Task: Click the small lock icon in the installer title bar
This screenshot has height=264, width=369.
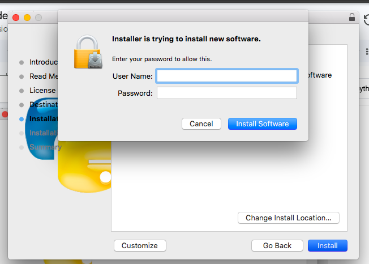Action: 352,18
